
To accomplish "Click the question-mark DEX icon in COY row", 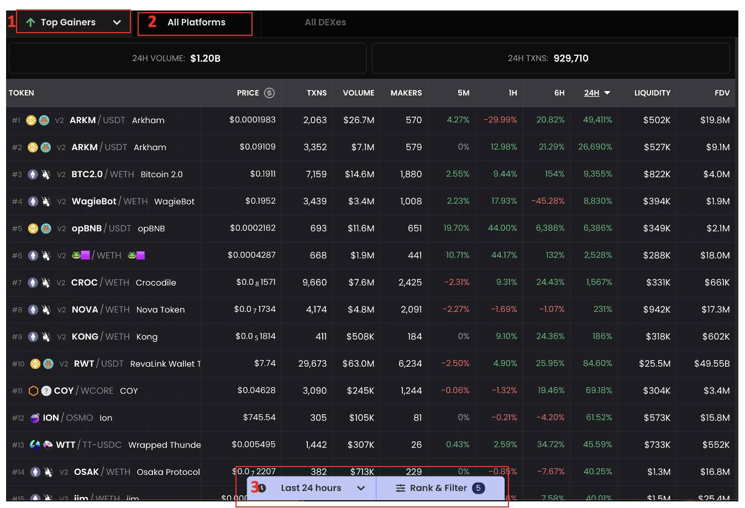I will 46,391.
